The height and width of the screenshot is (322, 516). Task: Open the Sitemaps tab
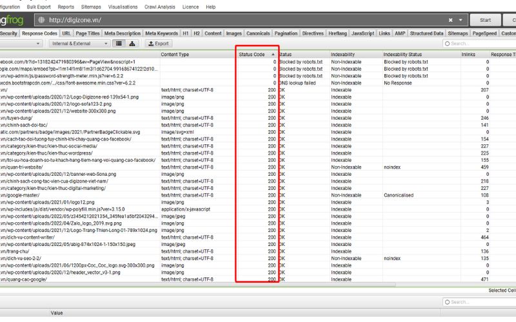458,33
